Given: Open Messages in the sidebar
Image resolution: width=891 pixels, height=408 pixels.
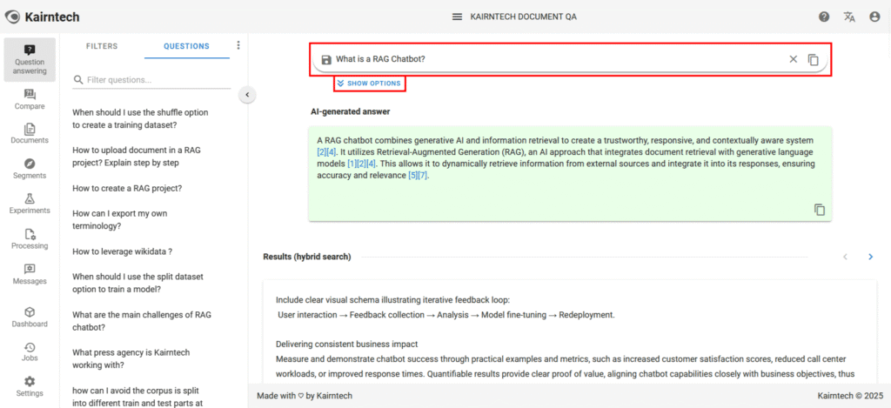Looking at the screenshot, I should 30,274.
